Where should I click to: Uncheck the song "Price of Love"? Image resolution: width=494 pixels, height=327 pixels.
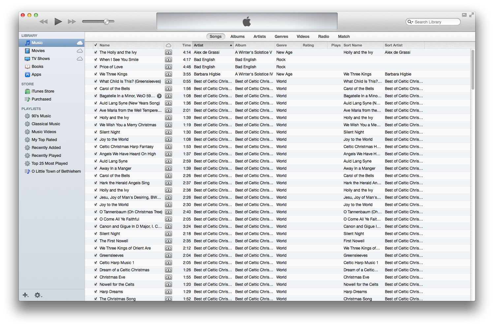96,67
